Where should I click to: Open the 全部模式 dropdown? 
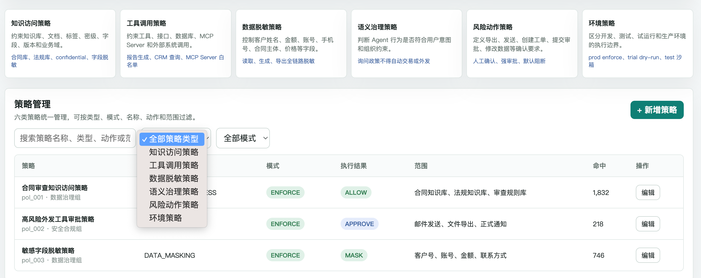(243, 138)
